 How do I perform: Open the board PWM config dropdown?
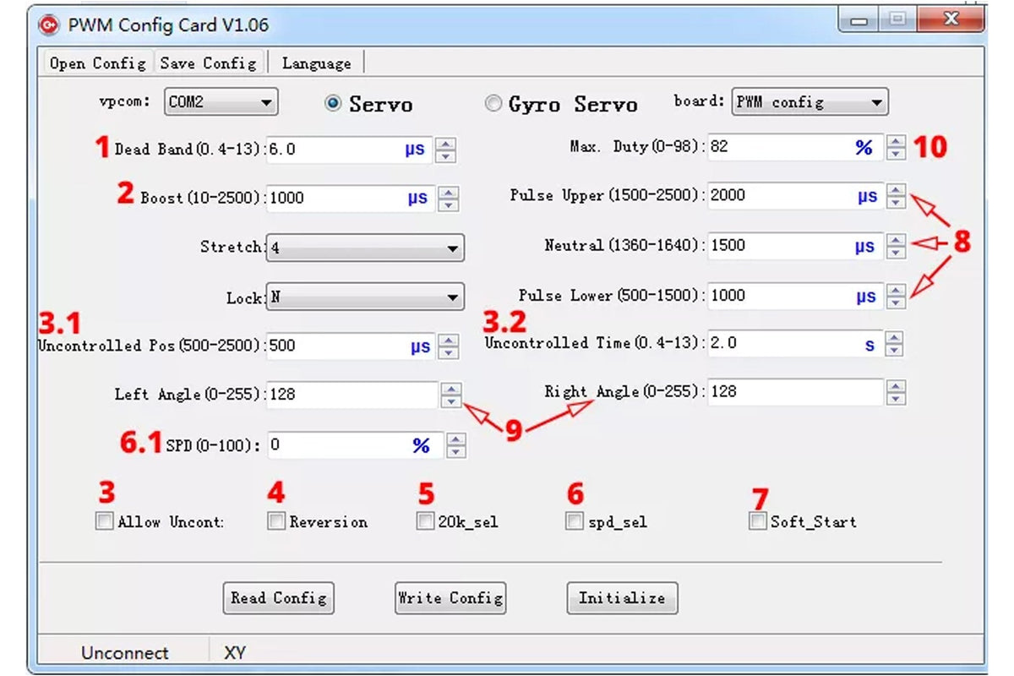pyautogui.click(x=810, y=102)
